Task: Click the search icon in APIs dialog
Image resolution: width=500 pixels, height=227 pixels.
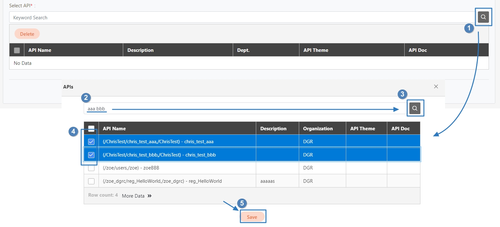Action: (x=415, y=108)
